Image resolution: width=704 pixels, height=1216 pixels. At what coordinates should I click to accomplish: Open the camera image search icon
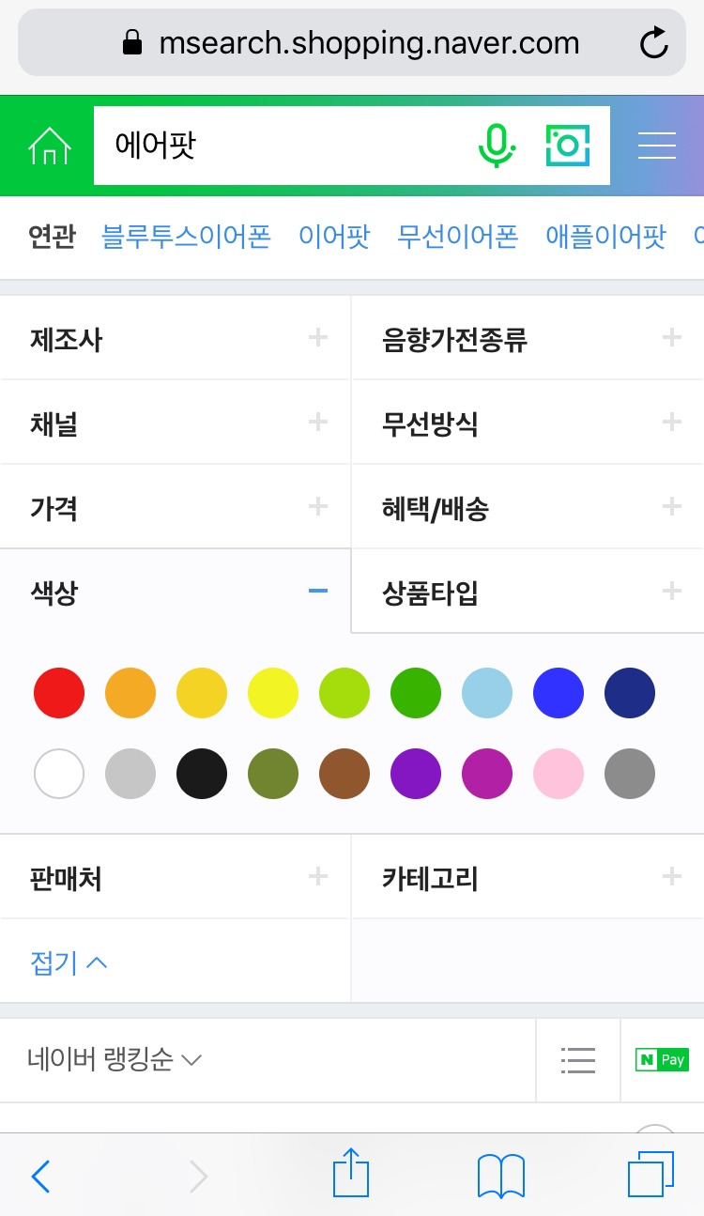[568, 146]
